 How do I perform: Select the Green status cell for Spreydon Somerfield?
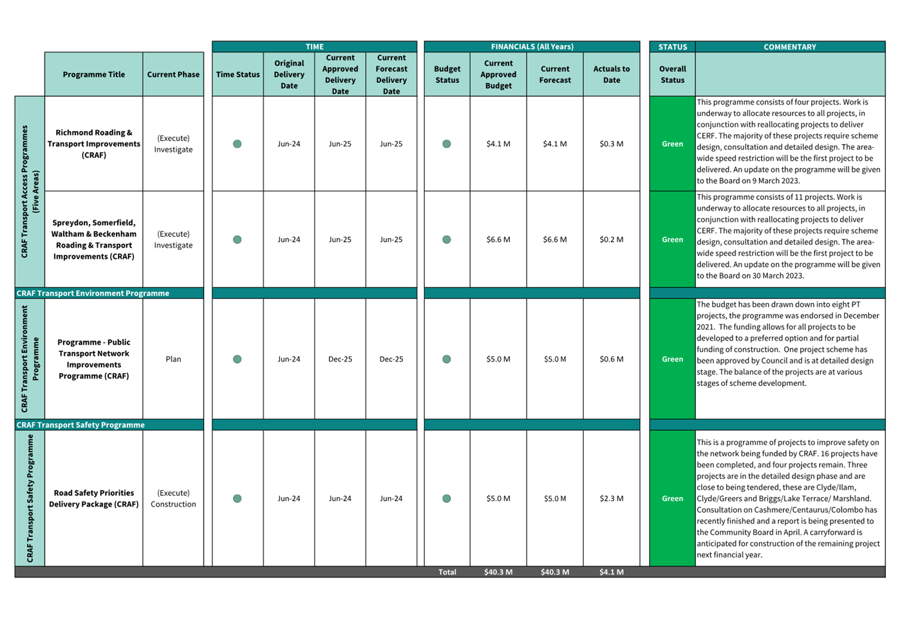point(673,240)
